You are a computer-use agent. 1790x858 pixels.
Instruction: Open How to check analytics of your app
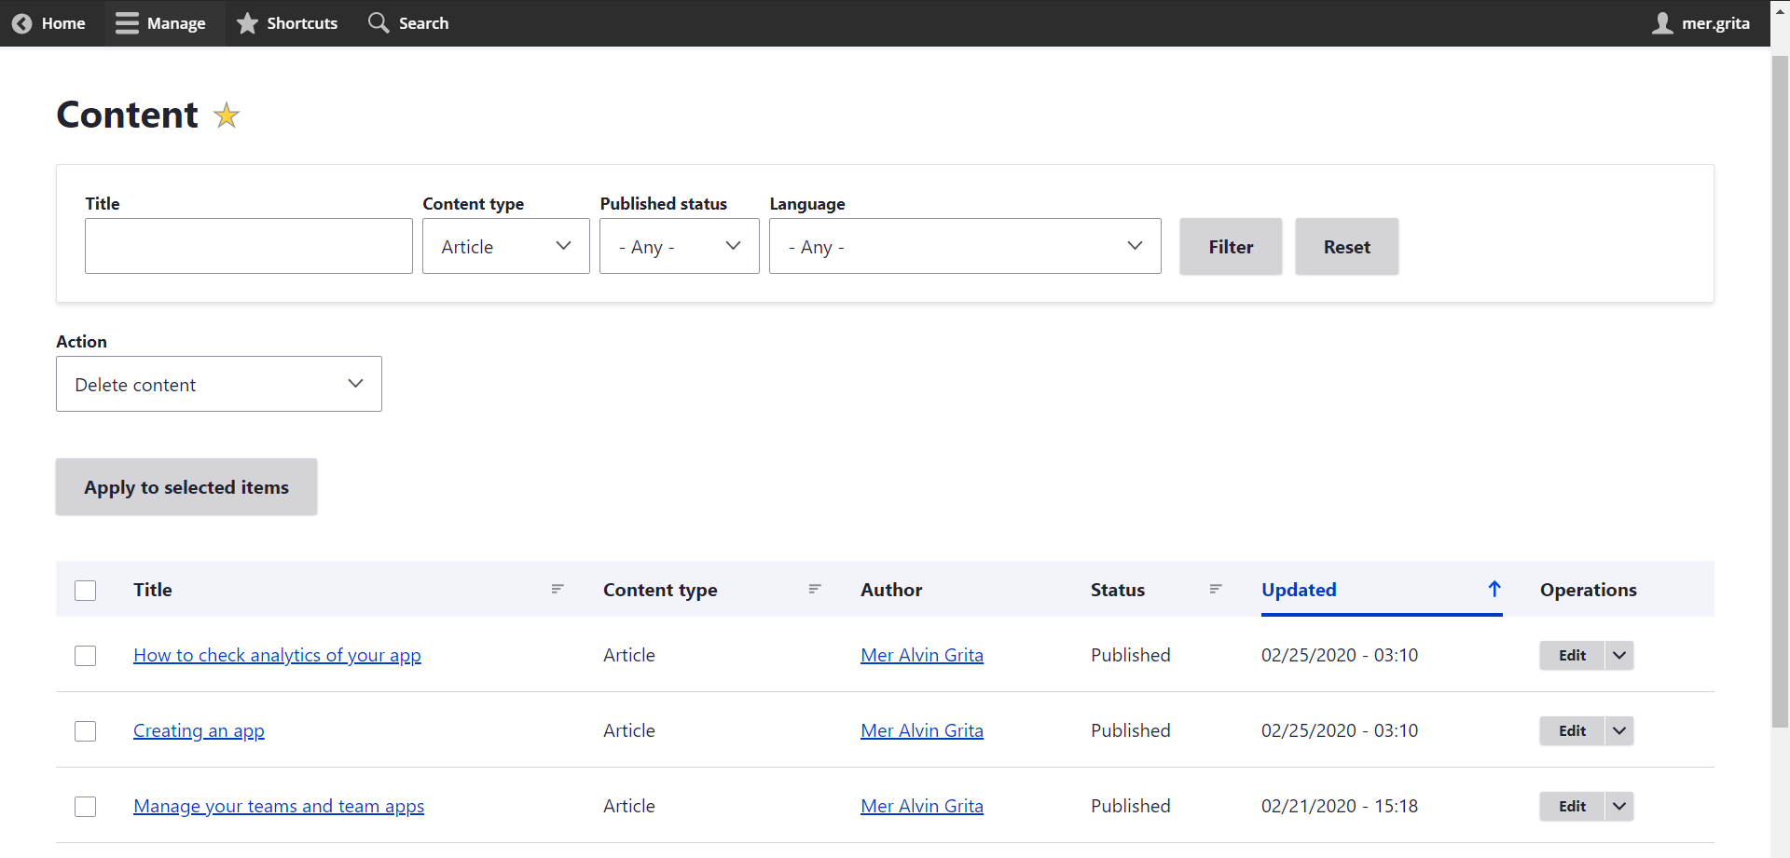[277, 655]
